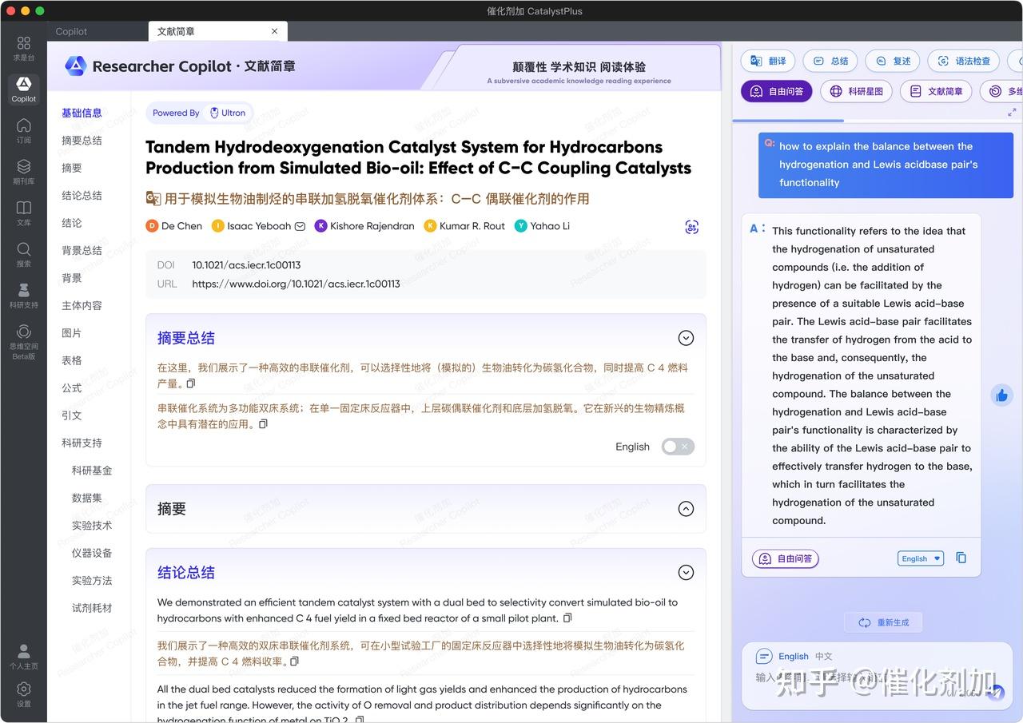Collapse the 摘要总结 section chevron
The height and width of the screenshot is (723, 1023).
(x=686, y=338)
